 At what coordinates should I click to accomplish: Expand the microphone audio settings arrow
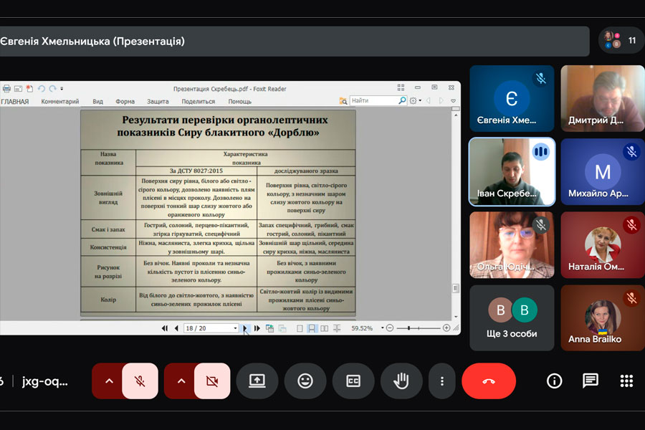tap(109, 381)
